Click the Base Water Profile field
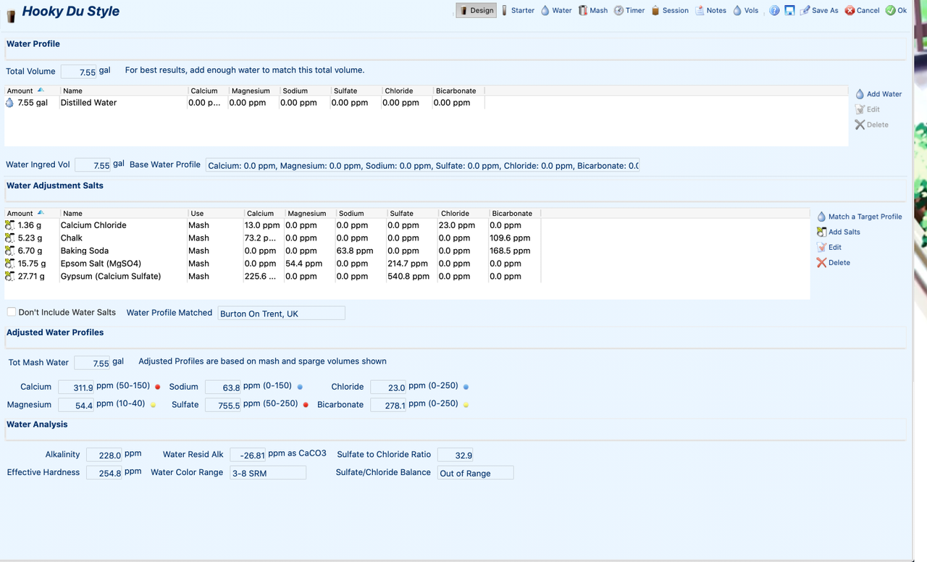This screenshot has height=562, width=927. [x=422, y=165]
